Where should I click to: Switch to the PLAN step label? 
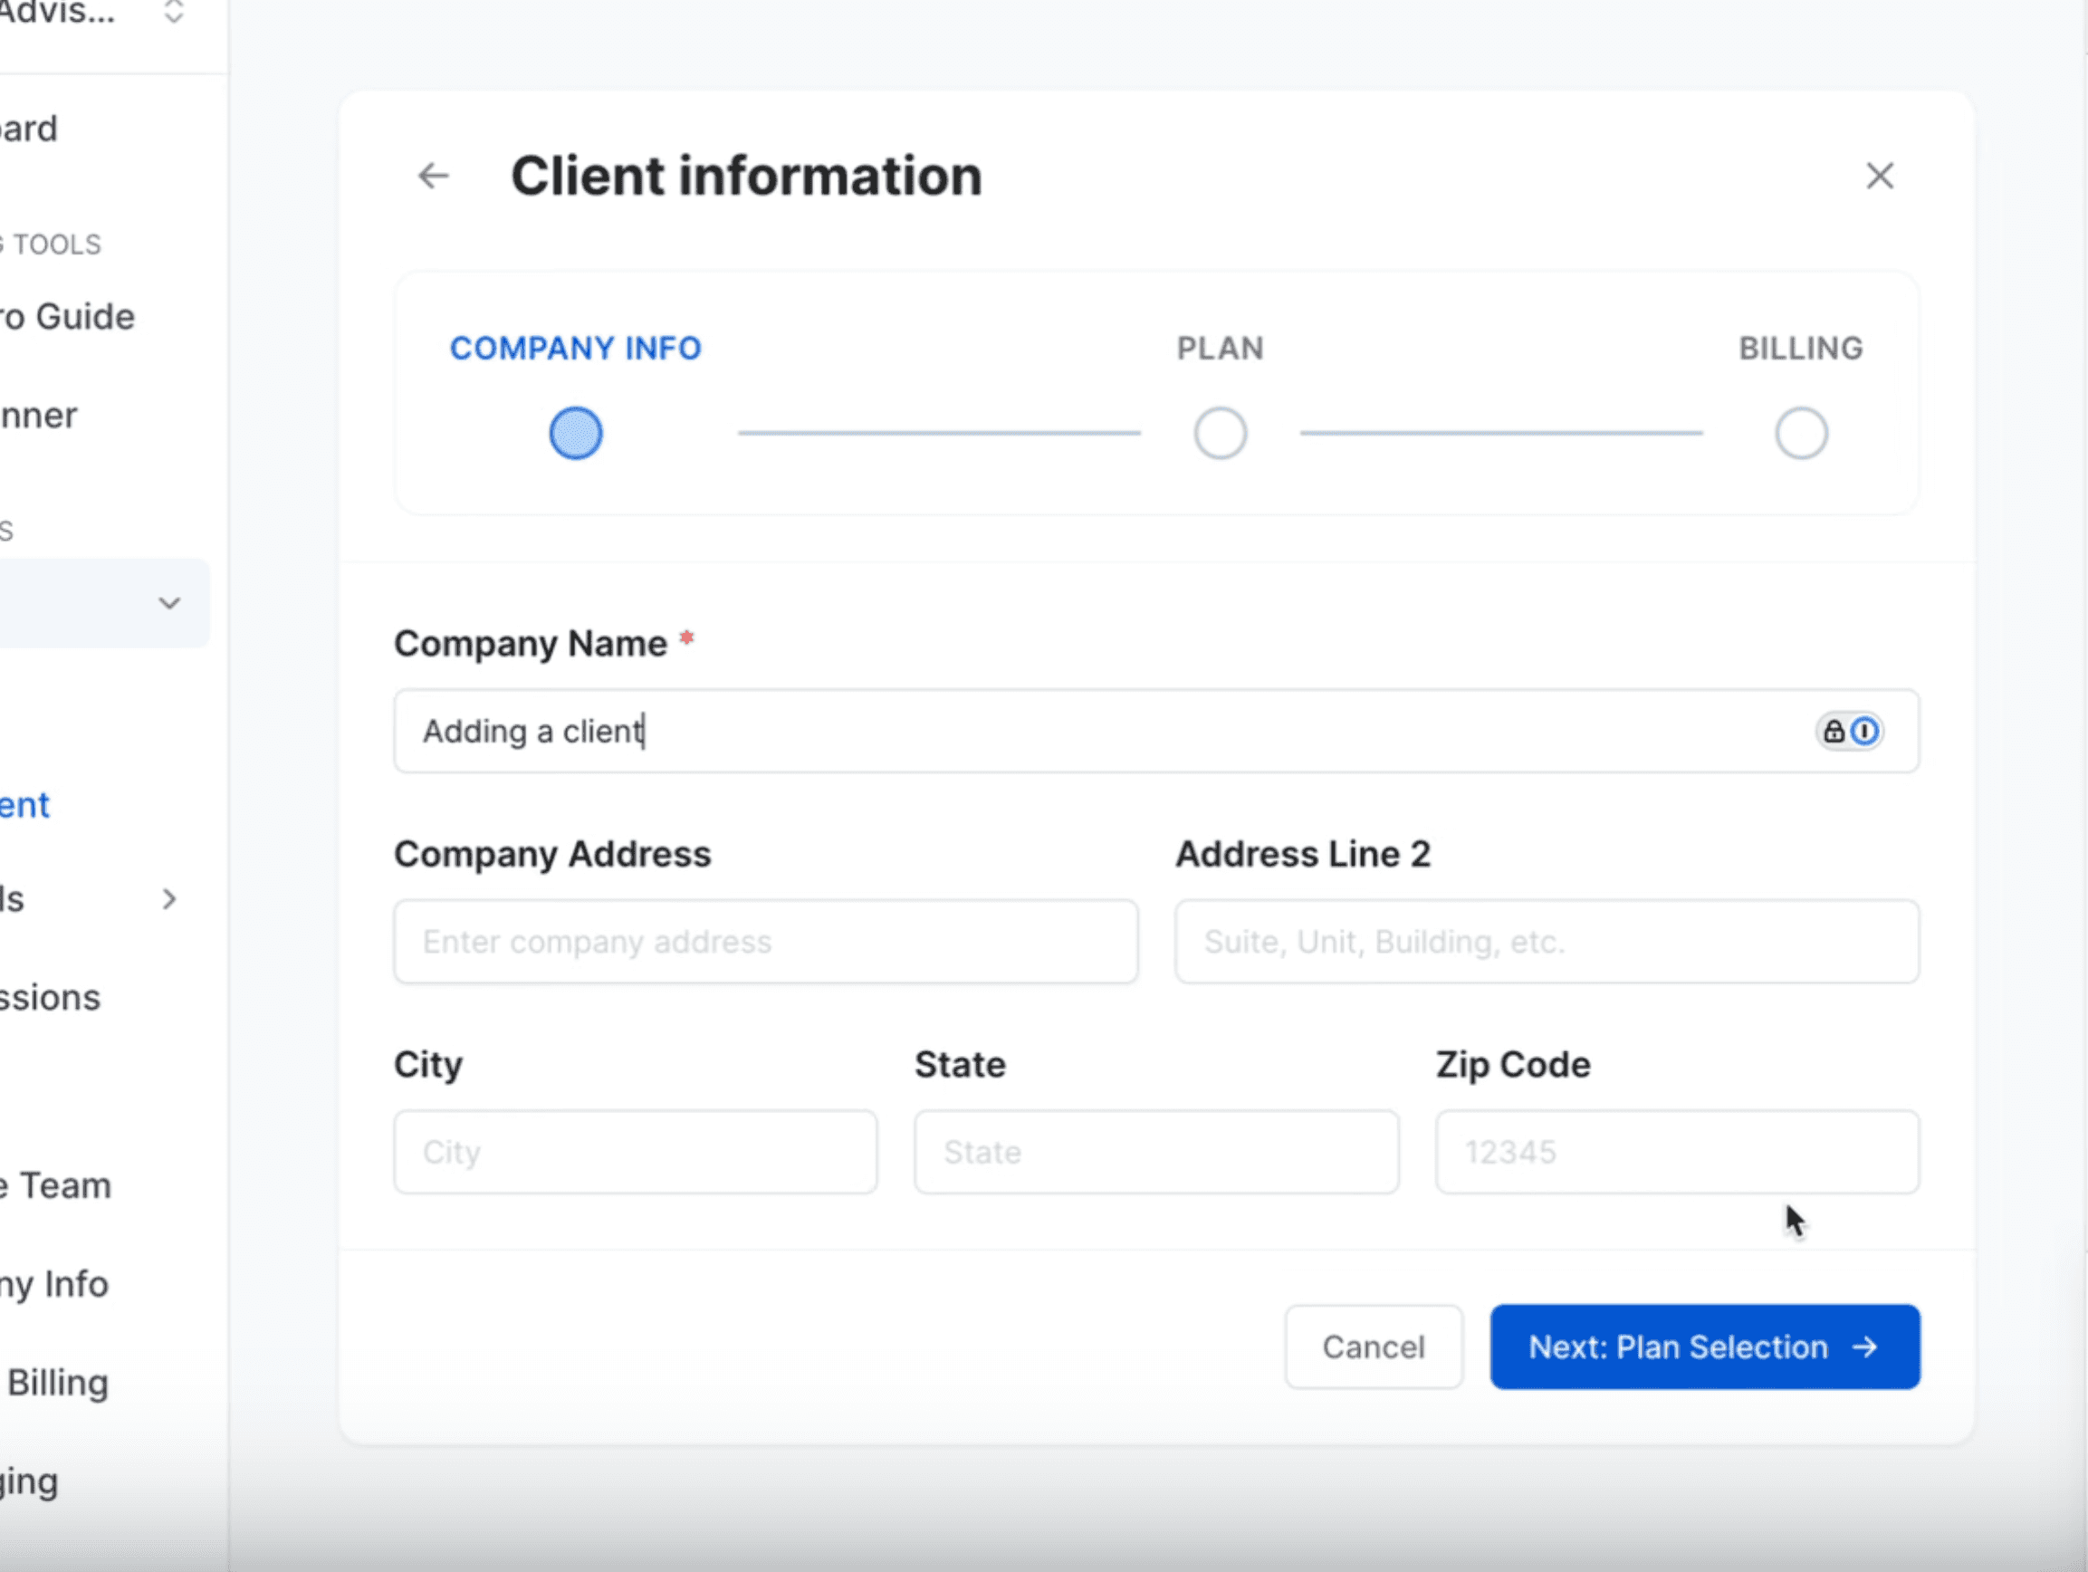coord(1220,349)
